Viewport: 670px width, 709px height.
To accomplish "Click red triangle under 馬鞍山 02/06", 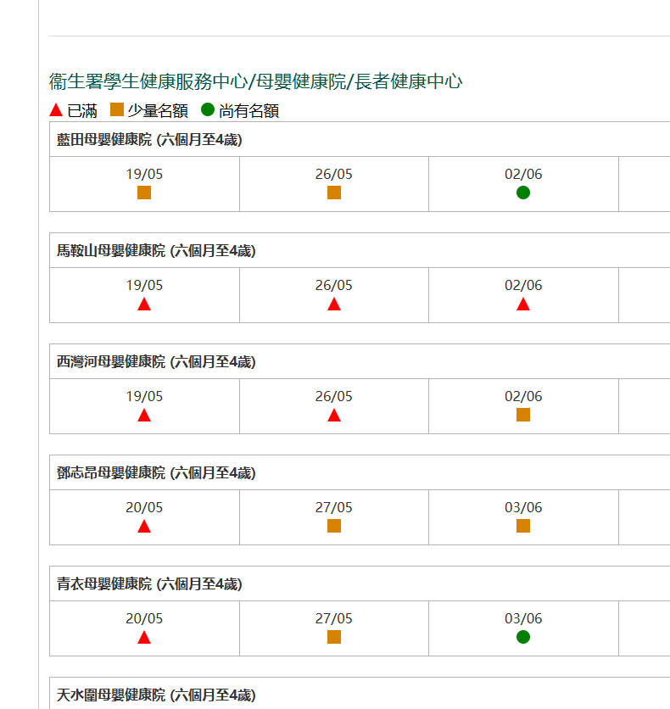I will [x=523, y=304].
